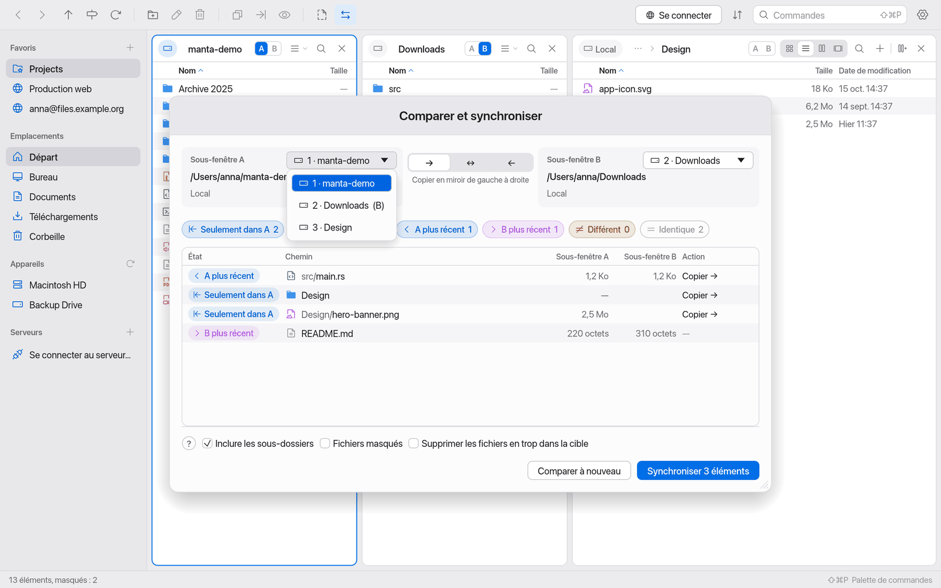The height and width of the screenshot is (588, 941).
Task: Click Comparer à nouveau button
Action: click(x=579, y=471)
